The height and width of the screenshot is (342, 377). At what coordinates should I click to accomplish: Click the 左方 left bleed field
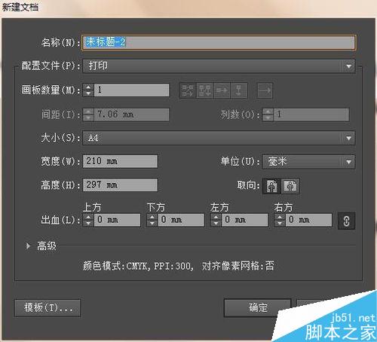point(244,220)
